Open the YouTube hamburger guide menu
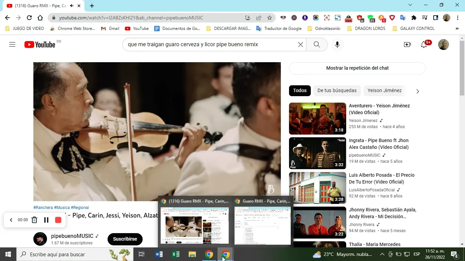The image size is (465, 261). (x=12, y=45)
